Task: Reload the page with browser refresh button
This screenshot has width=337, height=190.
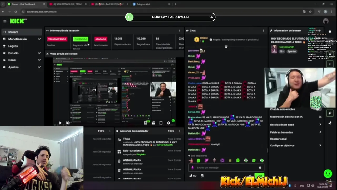Action: point(16,12)
